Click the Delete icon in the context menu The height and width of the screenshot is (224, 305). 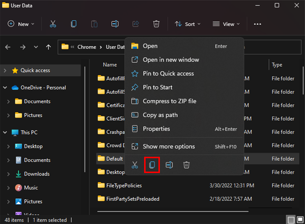[187, 165]
